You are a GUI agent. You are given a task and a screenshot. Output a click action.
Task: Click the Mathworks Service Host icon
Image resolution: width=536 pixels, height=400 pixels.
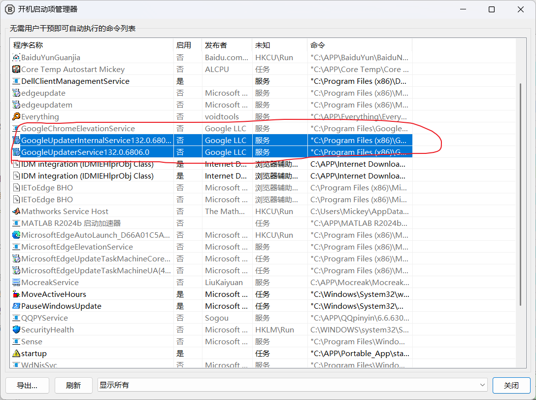pos(16,212)
